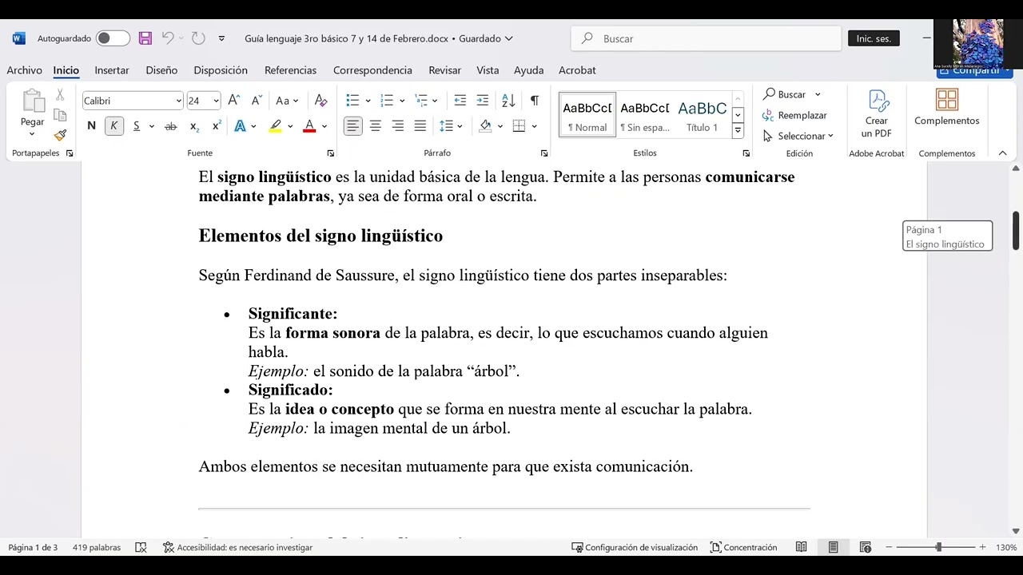The image size is (1023, 575).
Task: Click the Sort A-Z icon
Action: pyautogui.click(x=508, y=101)
